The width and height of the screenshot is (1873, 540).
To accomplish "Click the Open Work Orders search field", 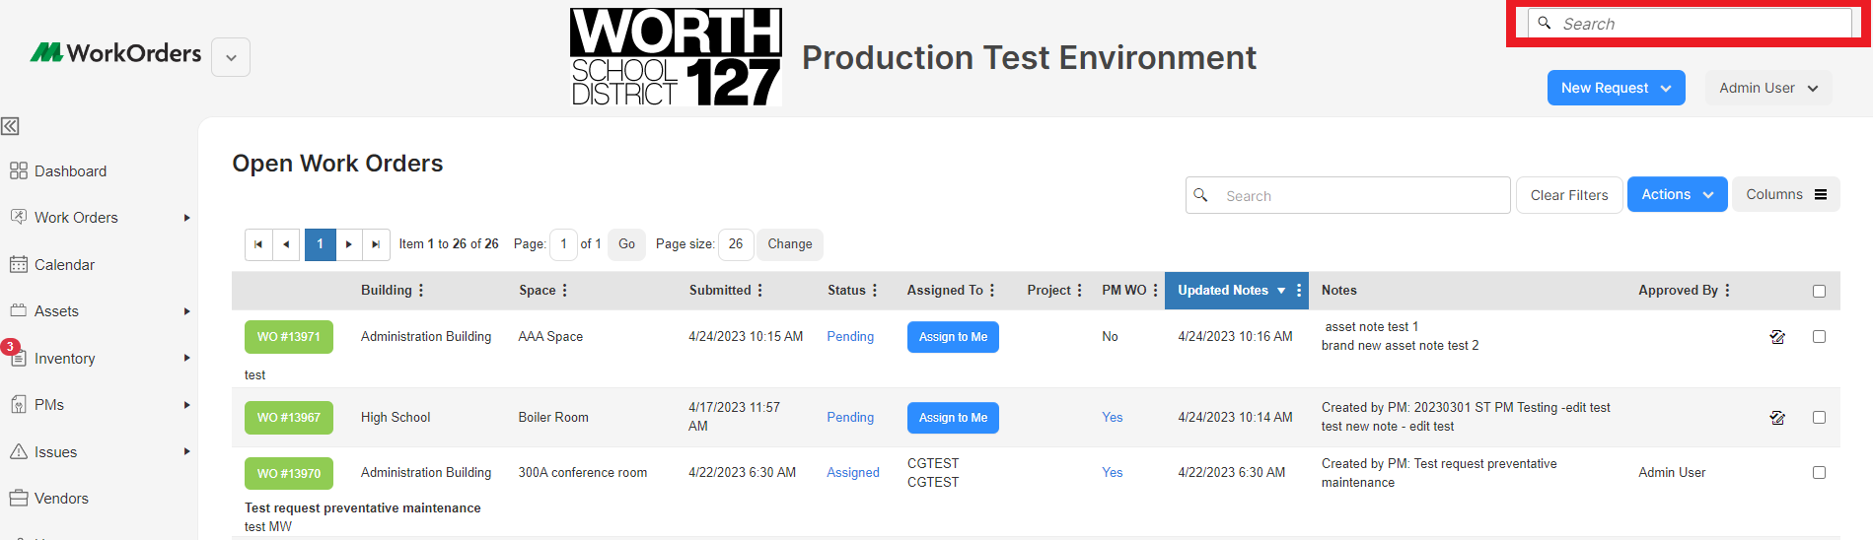I will pyautogui.click(x=1347, y=195).
